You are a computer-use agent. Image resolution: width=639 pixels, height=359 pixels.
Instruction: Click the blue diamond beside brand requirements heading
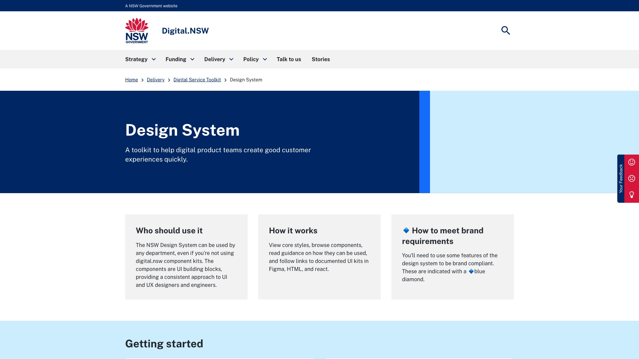(406, 230)
